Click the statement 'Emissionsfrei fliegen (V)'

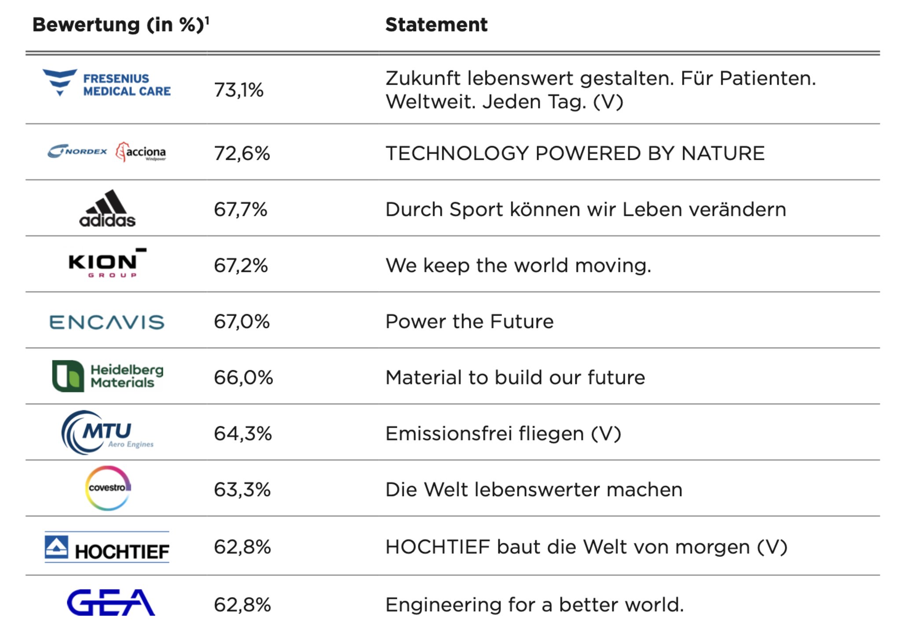click(503, 434)
